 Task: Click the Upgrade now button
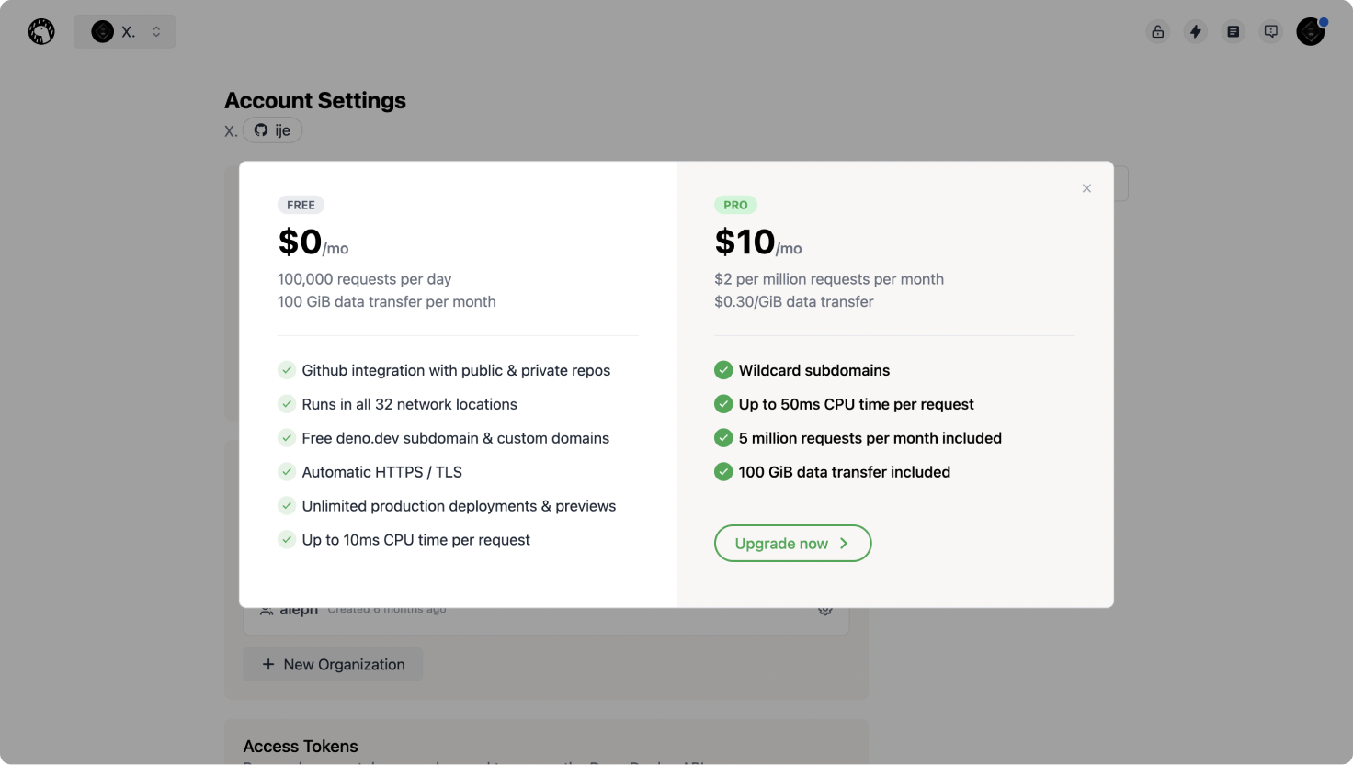[x=792, y=543]
